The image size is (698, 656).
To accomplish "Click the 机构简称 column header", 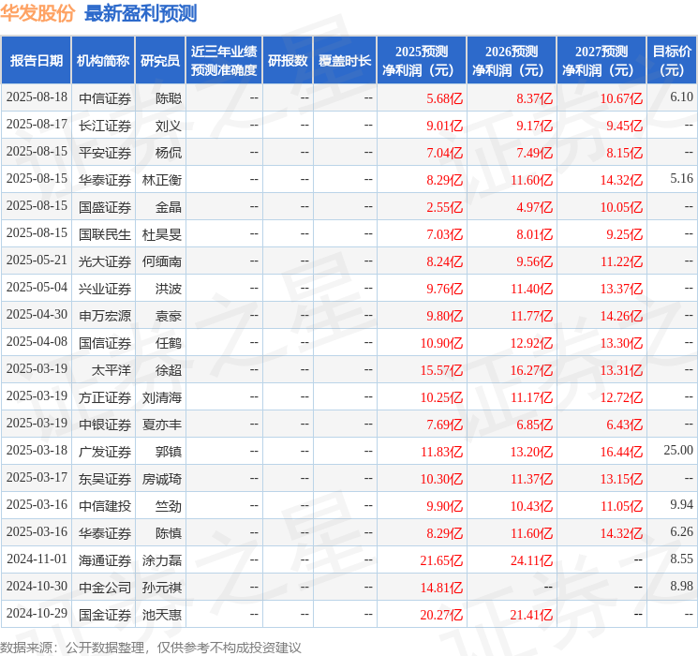I will (103, 61).
